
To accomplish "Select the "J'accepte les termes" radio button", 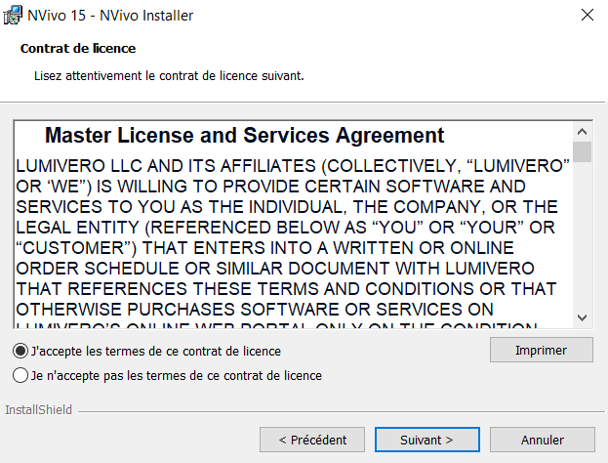I will point(20,351).
